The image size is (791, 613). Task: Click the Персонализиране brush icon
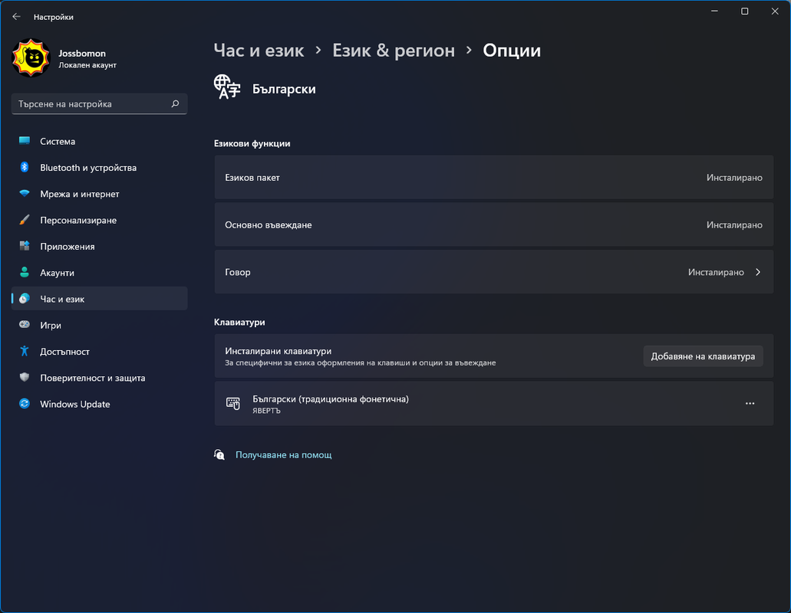tap(25, 220)
